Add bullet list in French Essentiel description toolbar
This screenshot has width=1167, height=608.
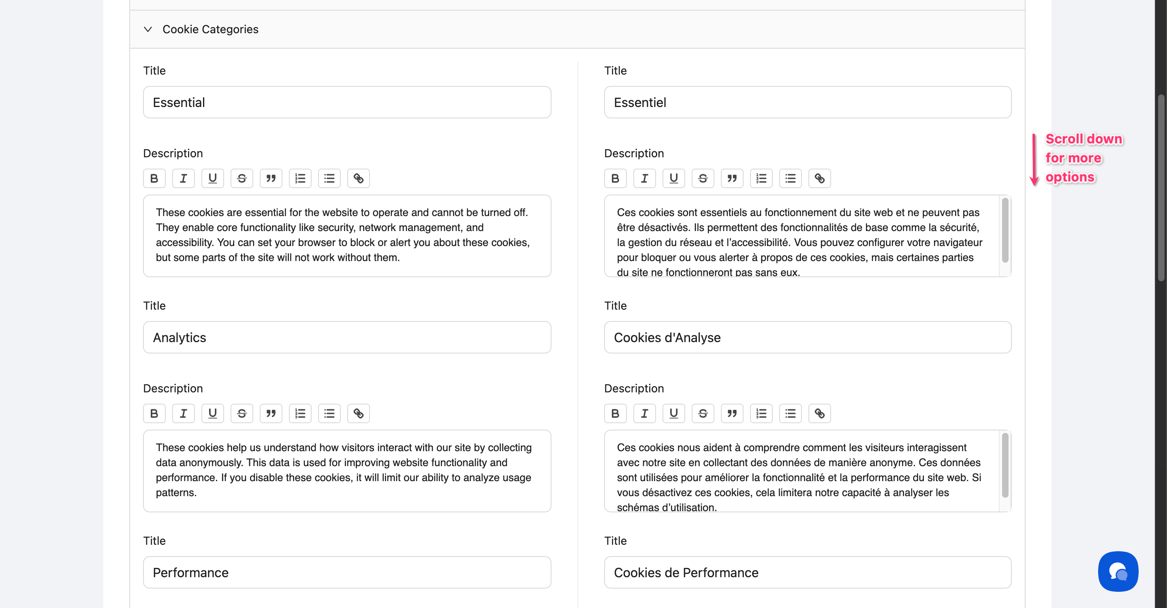click(790, 178)
